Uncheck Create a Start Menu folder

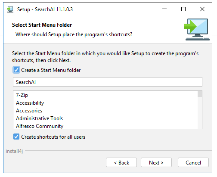pos(16,70)
